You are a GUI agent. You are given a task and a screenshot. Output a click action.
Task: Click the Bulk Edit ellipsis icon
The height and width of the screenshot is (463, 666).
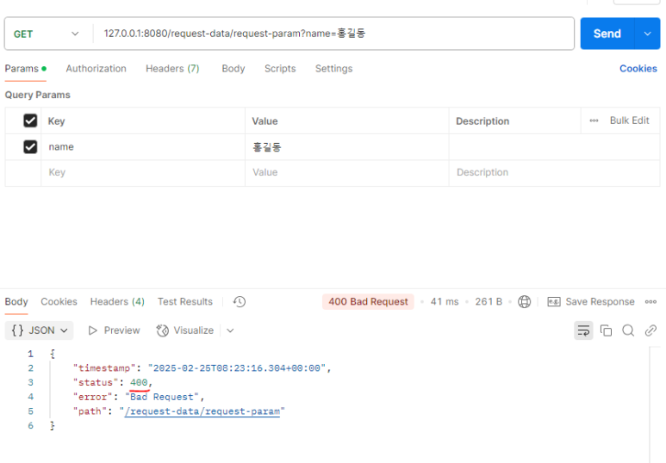pyautogui.click(x=594, y=120)
